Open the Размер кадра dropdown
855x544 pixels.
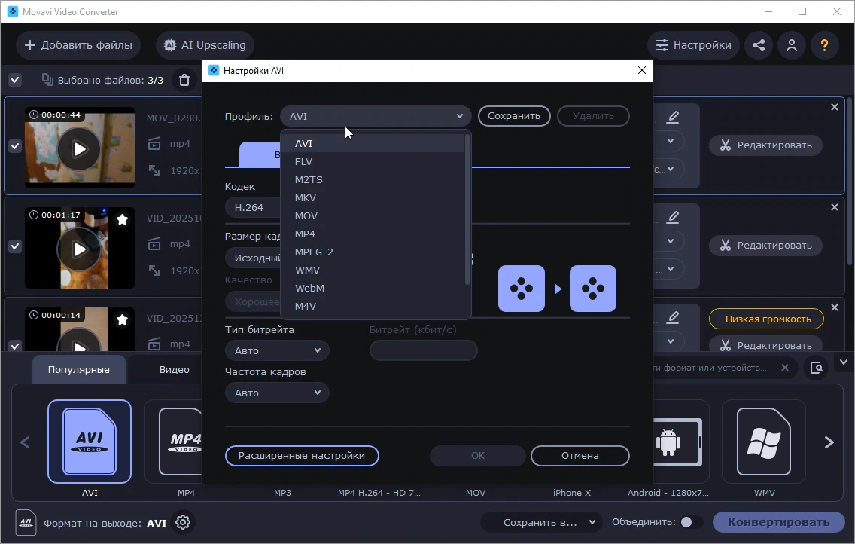[252, 258]
